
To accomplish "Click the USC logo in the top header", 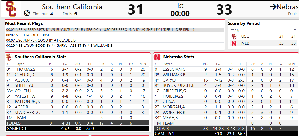I will coord(11,9).
